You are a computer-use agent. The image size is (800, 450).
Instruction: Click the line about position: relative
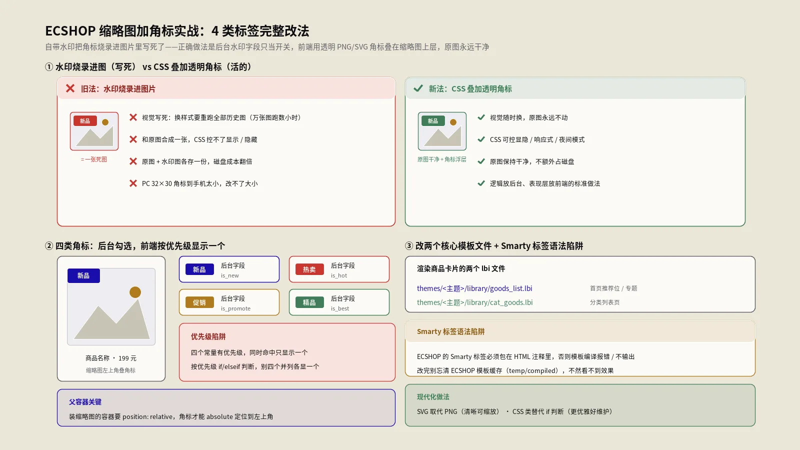tap(171, 416)
